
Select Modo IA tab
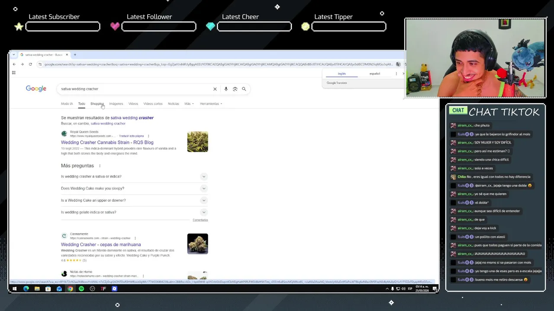click(67, 104)
